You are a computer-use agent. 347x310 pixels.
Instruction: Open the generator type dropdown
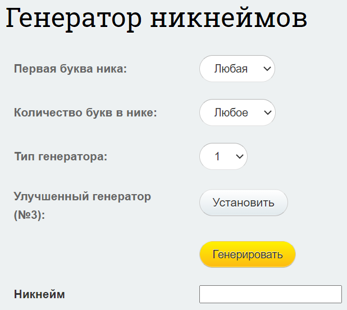pos(223,156)
